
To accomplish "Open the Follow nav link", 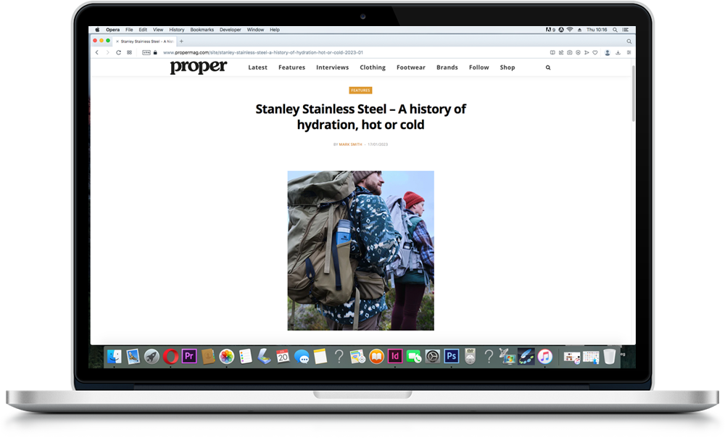I will 478,67.
